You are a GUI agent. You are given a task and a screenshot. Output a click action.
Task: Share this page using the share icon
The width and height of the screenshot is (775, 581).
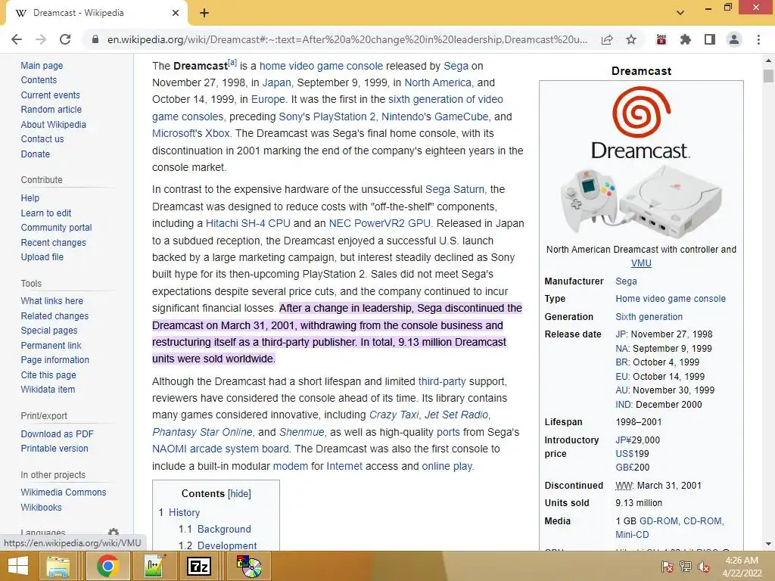tap(607, 39)
